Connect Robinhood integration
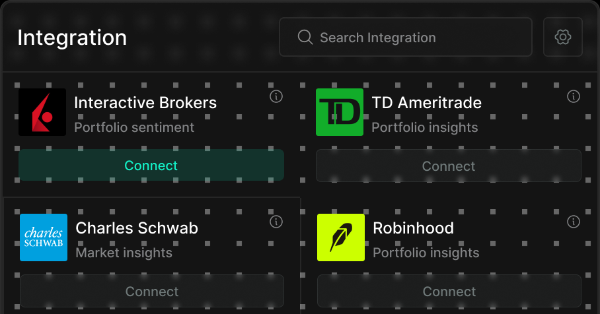The height and width of the screenshot is (314, 600). (x=449, y=291)
